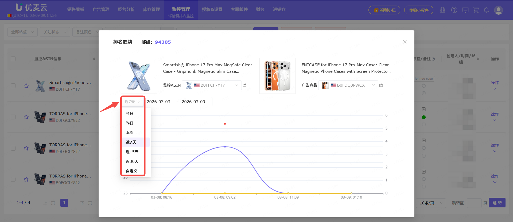Open the customer service headset icon
This screenshot has width=513, height=222.
point(442,10)
